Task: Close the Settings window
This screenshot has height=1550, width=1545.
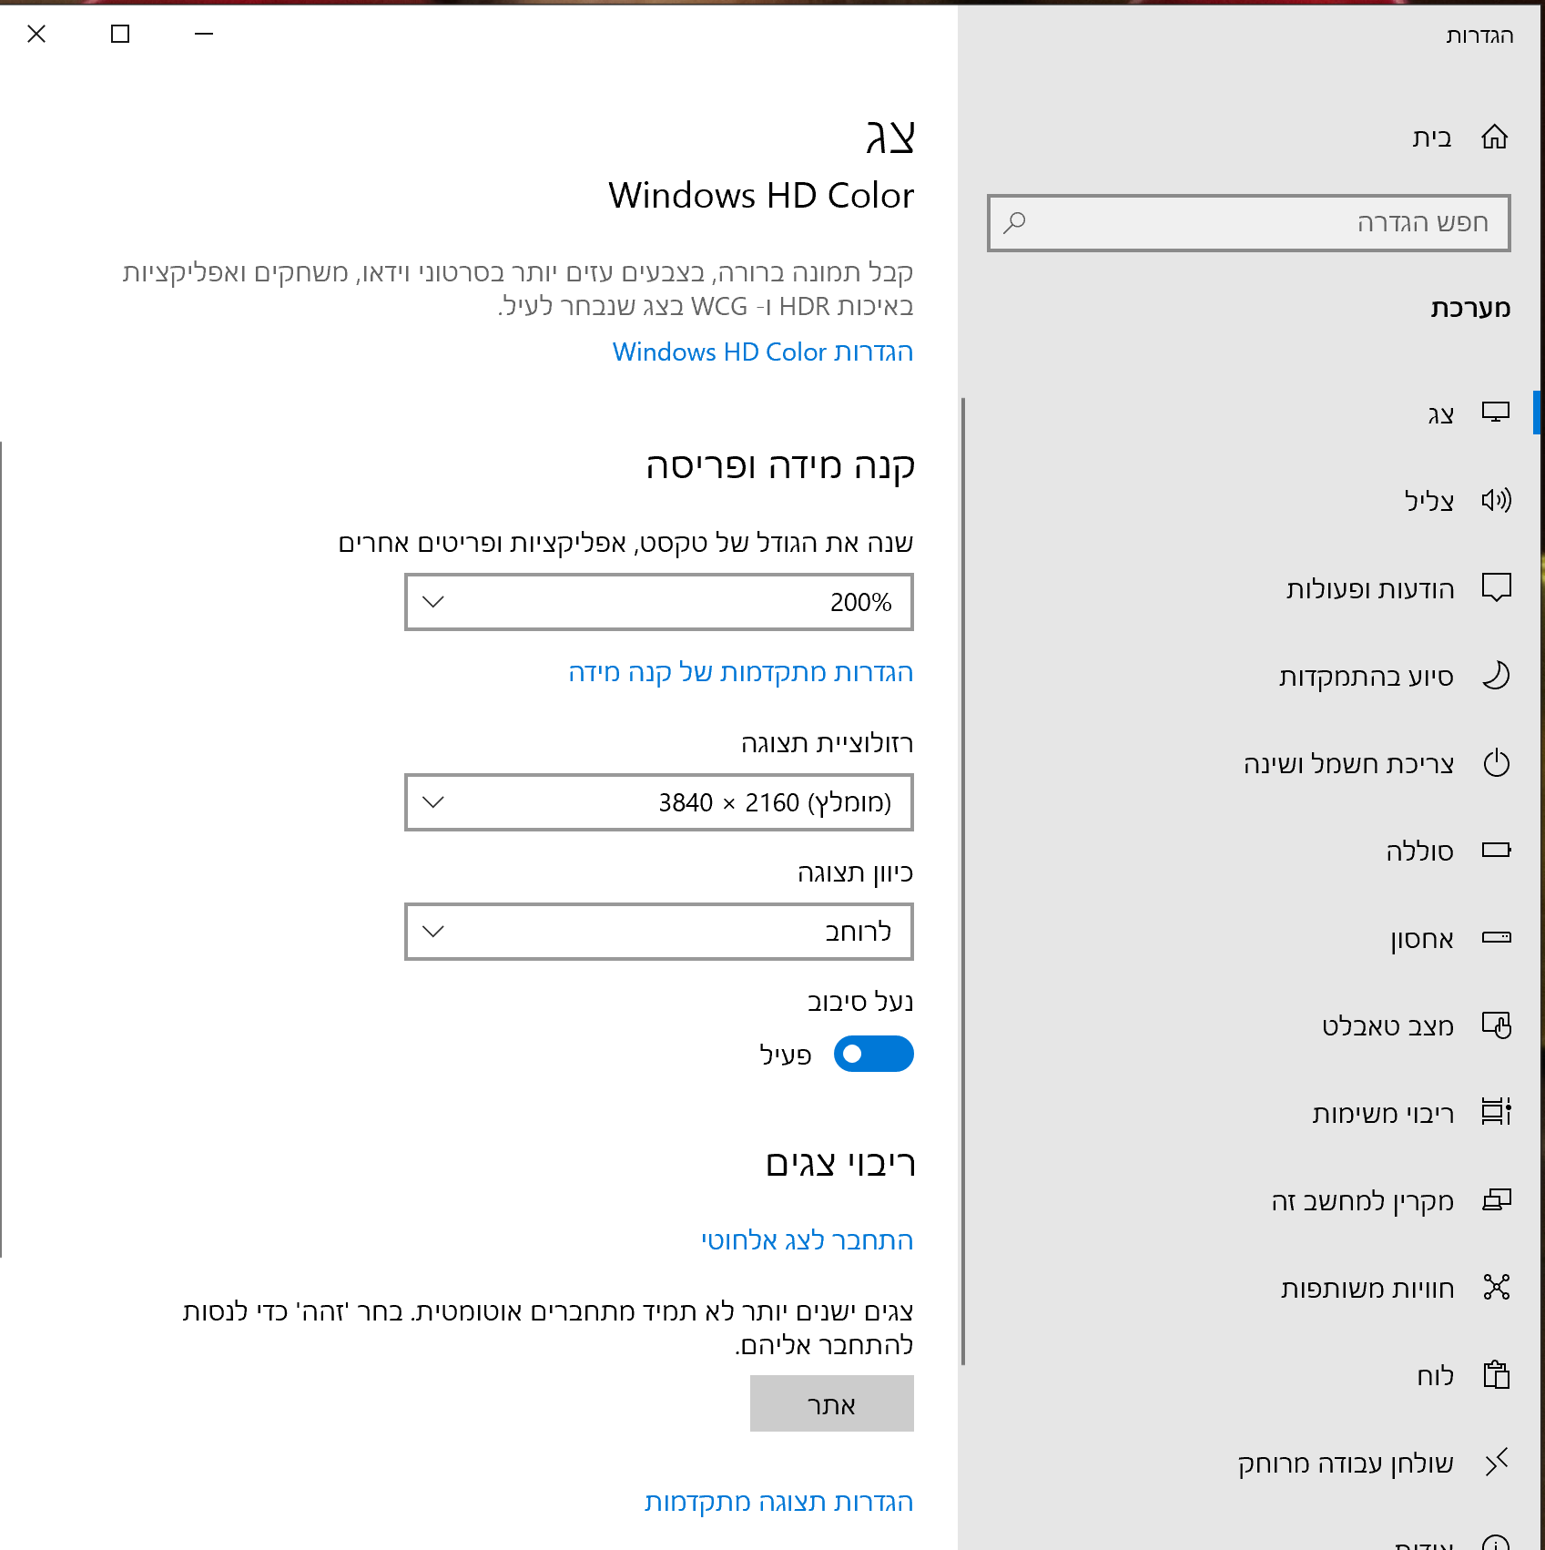Action: tap(36, 34)
